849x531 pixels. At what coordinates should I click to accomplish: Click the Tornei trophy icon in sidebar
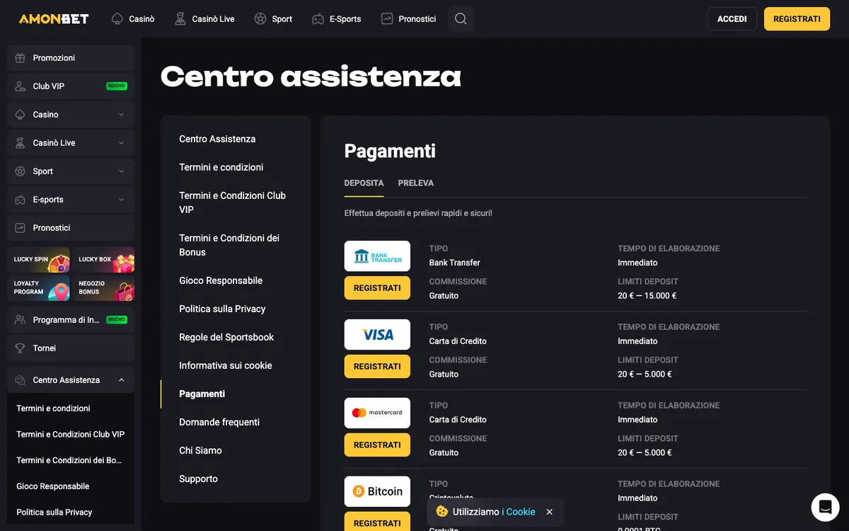tap(20, 348)
